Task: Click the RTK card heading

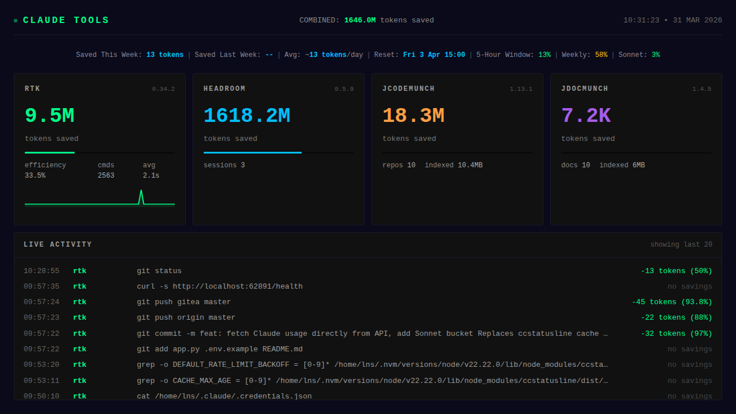Action: pos(33,89)
